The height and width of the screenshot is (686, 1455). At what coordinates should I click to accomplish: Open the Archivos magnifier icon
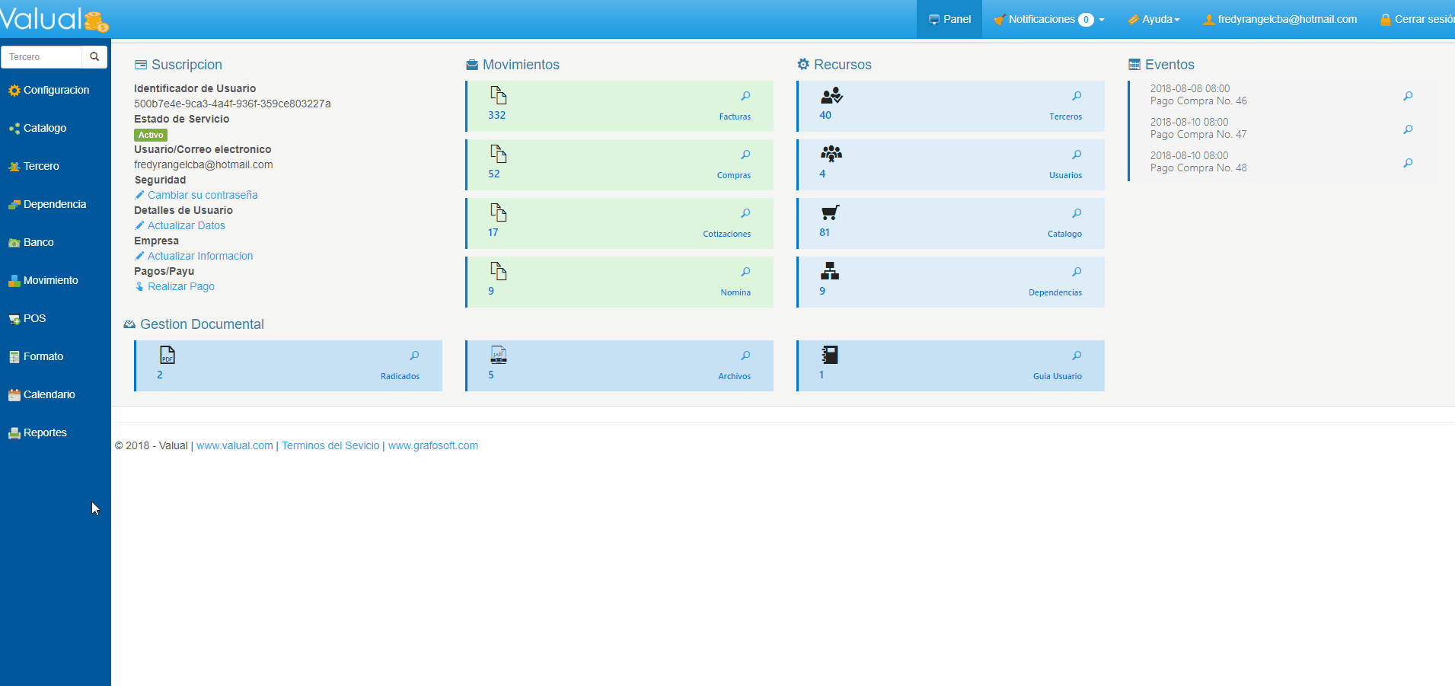click(x=745, y=356)
